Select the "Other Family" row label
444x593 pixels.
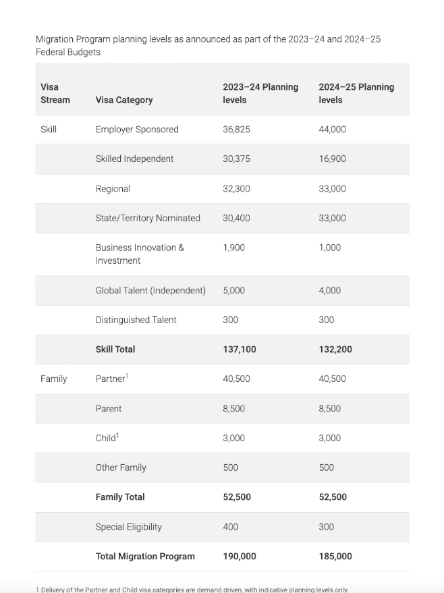(x=121, y=468)
